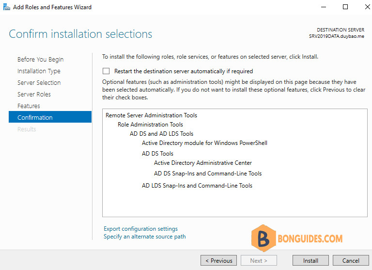
Task: Minimize the Add Roles and Features Wizard
Action: [324, 7]
